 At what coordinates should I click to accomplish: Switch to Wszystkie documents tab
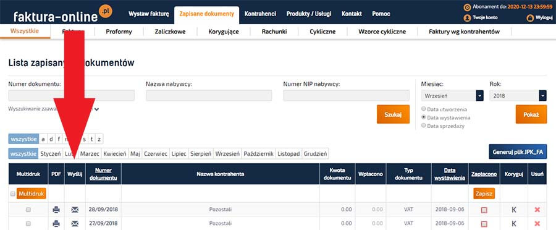click(25, 31)
